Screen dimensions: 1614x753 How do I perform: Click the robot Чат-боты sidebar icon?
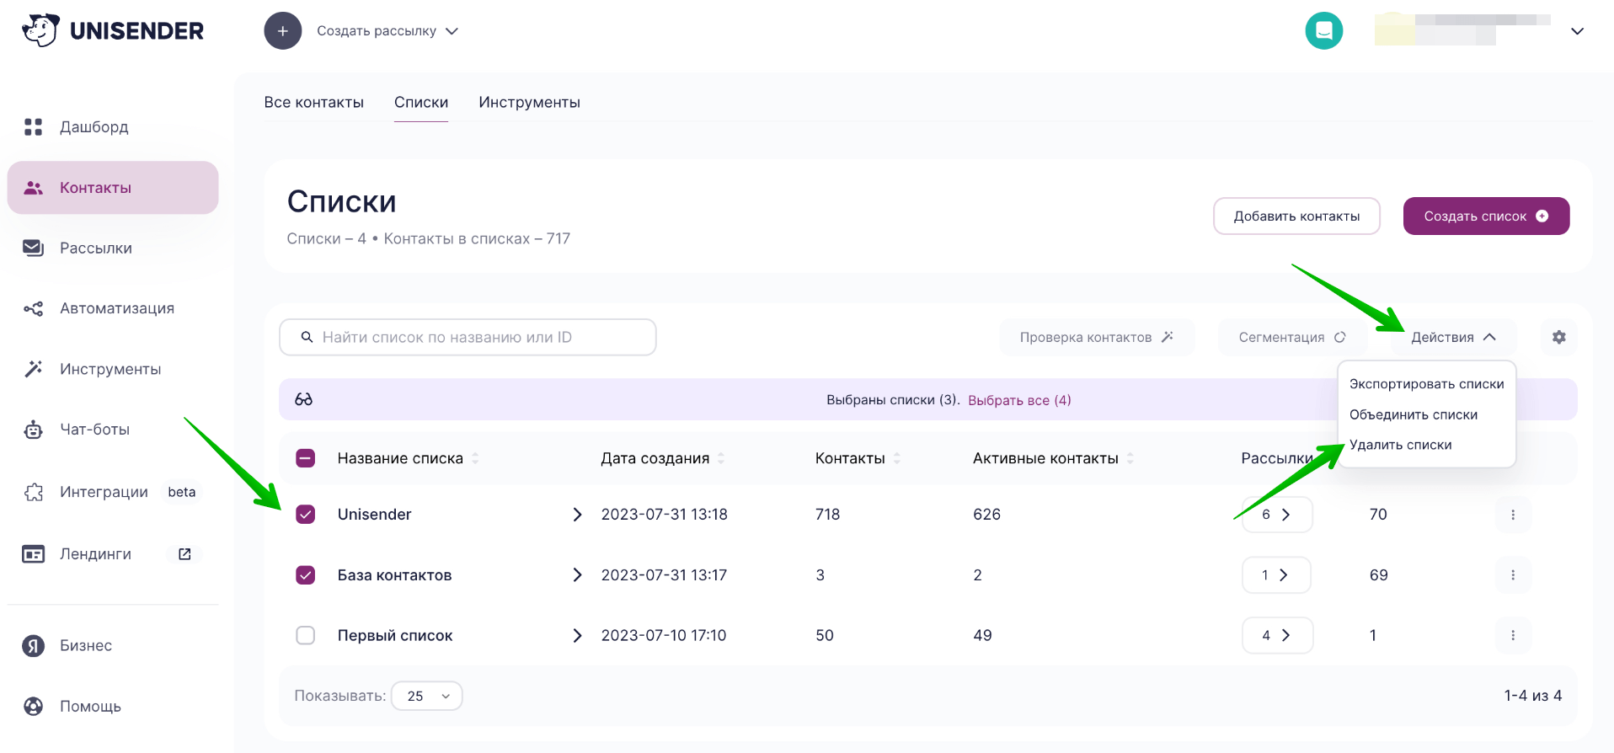point(34,430)
